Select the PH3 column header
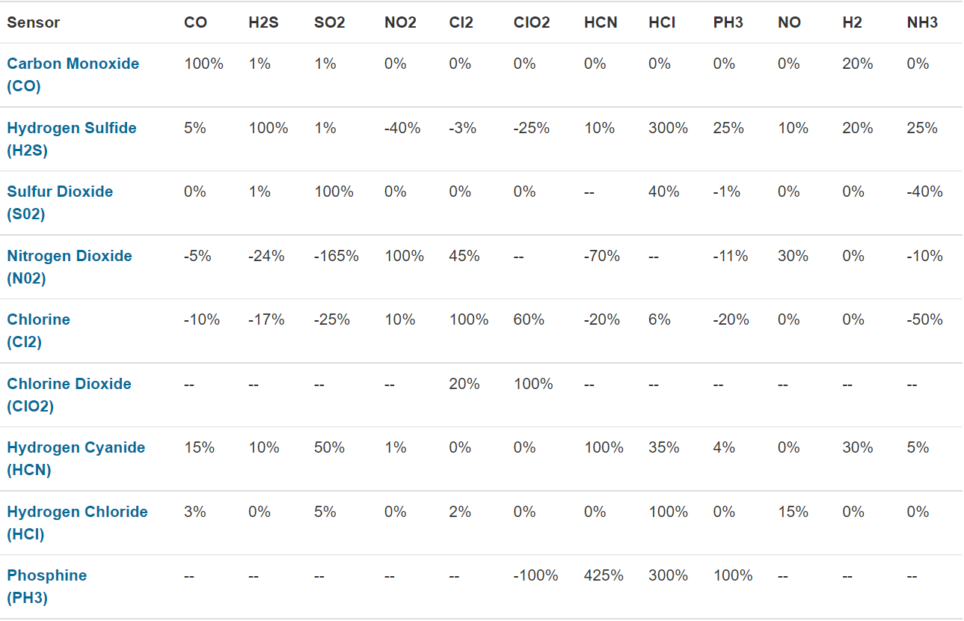The height and width of the screenshot is (621, 964). (728, 22)
